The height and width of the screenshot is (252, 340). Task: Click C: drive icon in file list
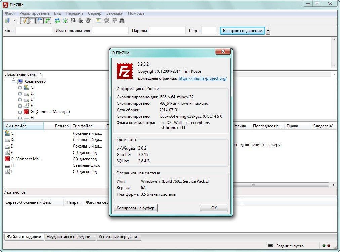pos(7,133)
